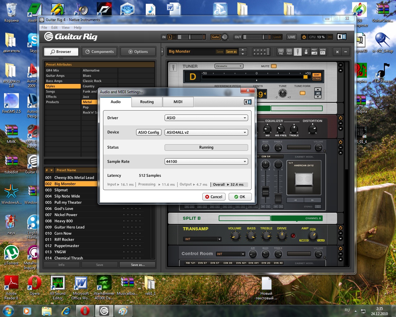Show the metronome module
This screenshot has width=396, height=317.
(x=306, y=52)
